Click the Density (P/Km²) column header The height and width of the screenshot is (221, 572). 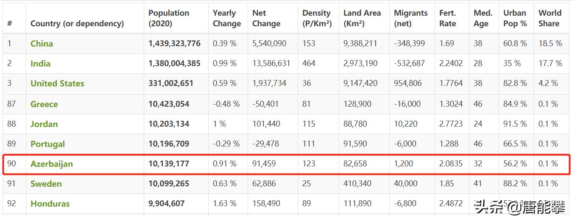tap(317, 18)
